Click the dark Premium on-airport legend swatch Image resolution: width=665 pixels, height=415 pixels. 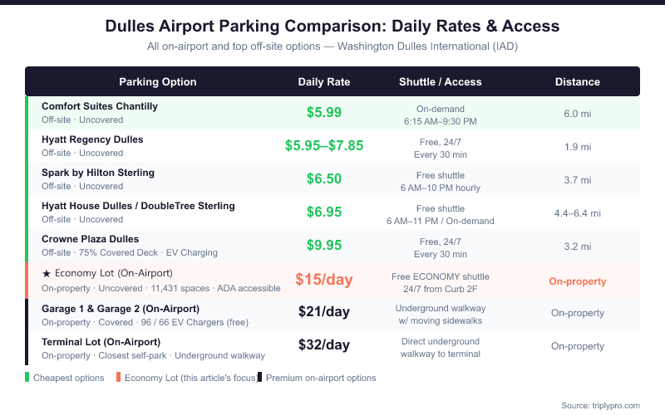260,378
